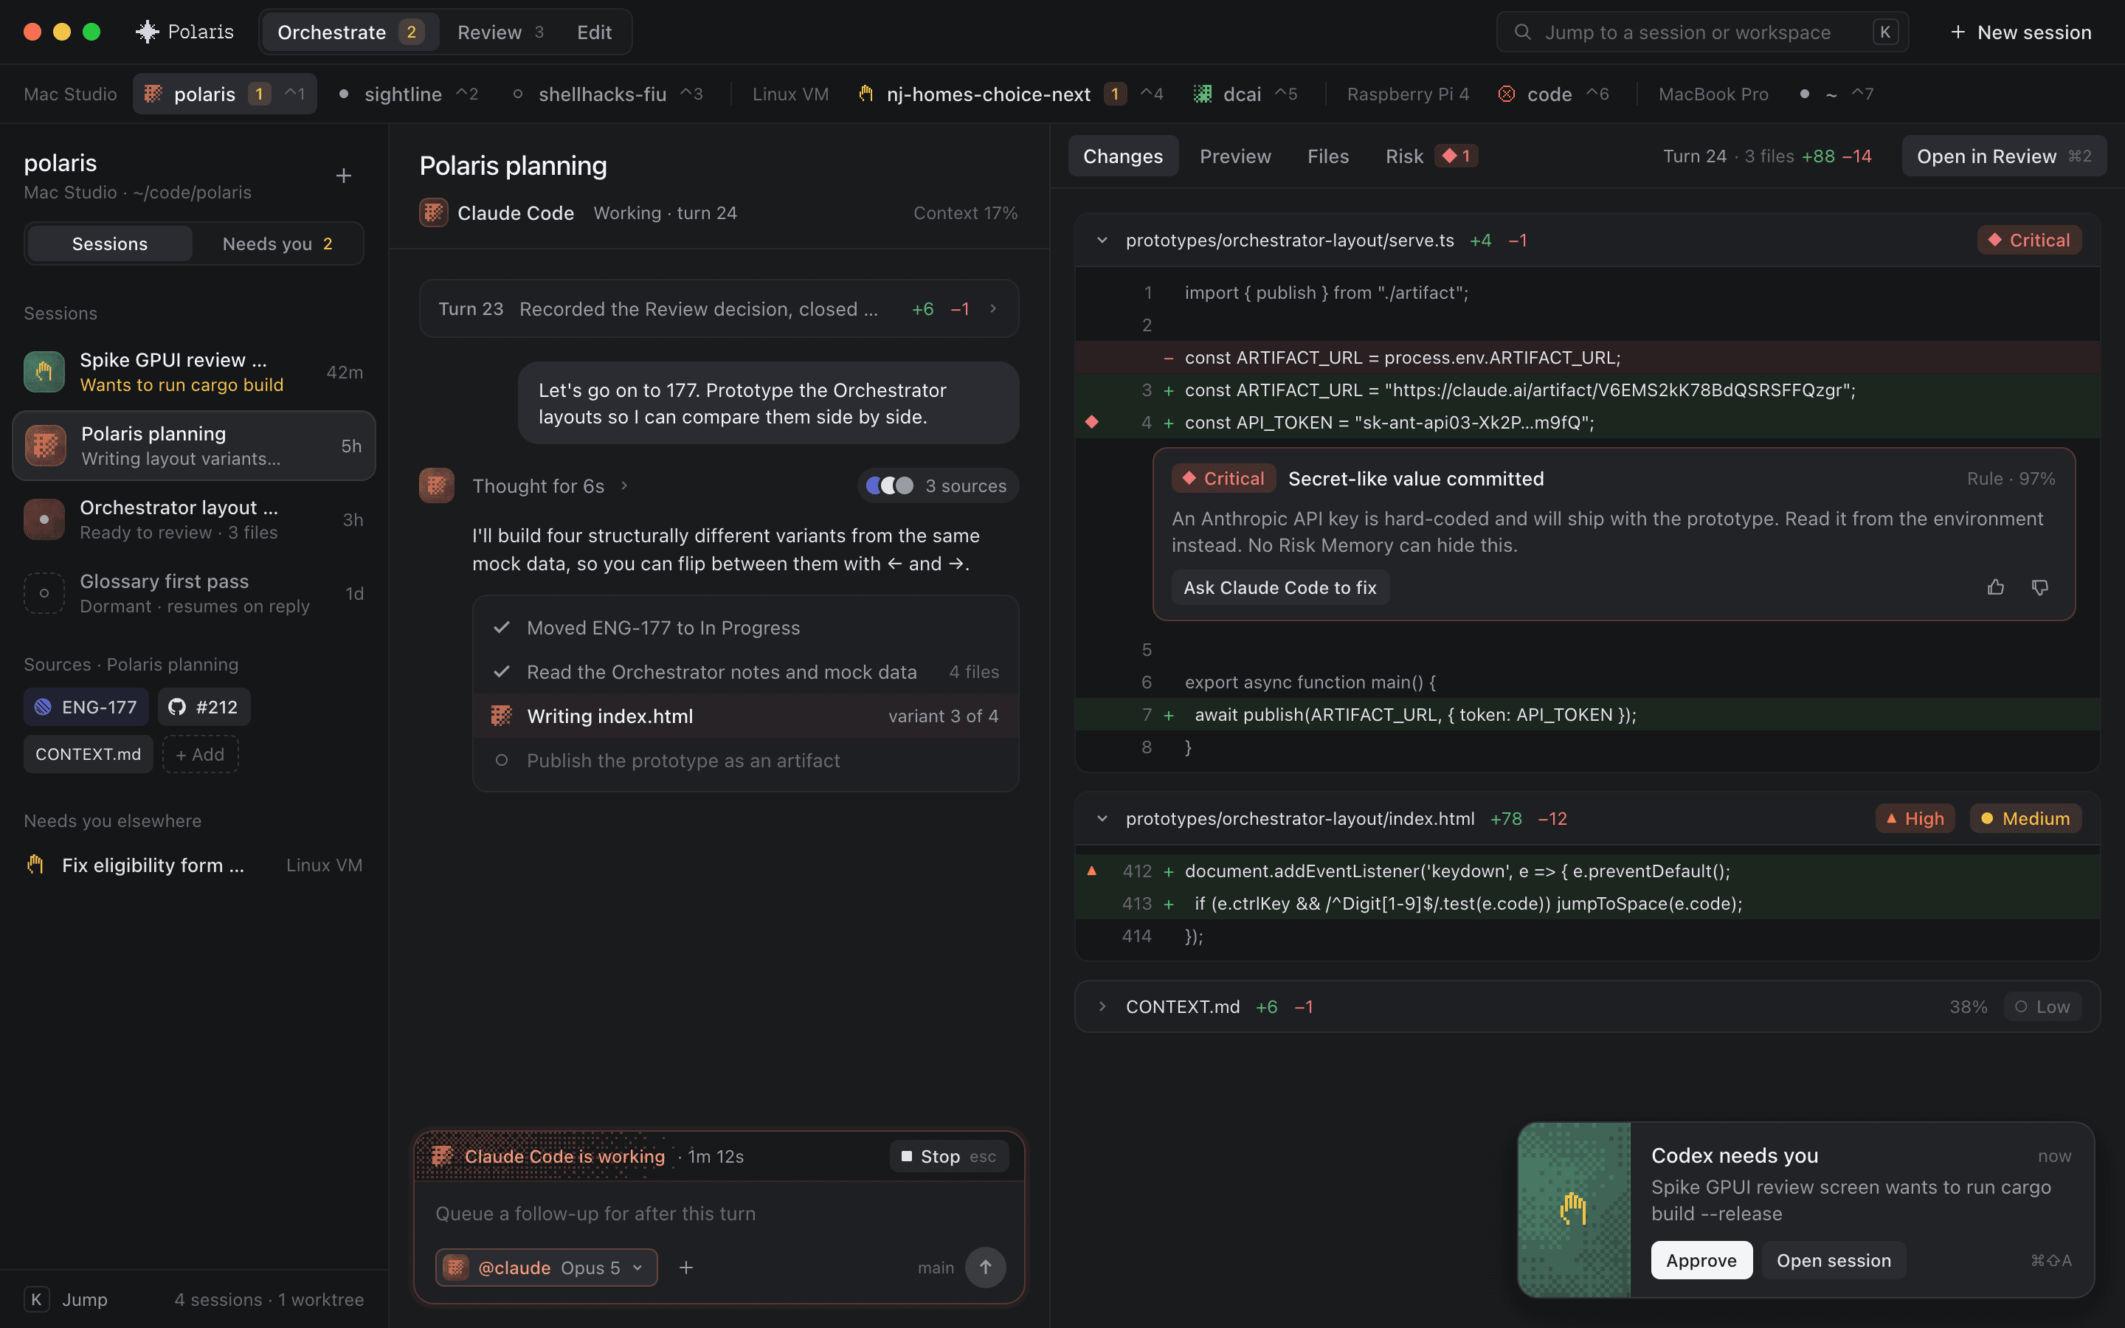Screen dimensions: 2125x1328
Task: Click the plus icon next to polaris workspace
Action: tap(343, 176)
